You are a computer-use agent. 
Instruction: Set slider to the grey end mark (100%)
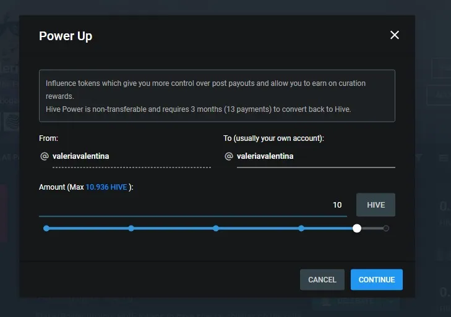[x=386, y=229]
